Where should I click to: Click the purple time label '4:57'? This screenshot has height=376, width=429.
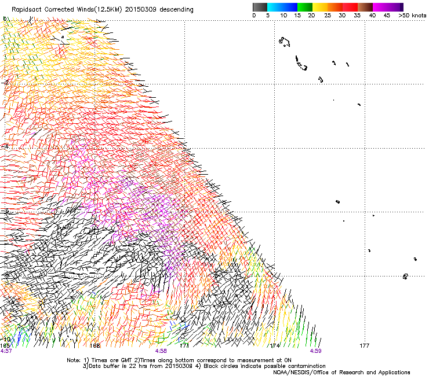6,351
